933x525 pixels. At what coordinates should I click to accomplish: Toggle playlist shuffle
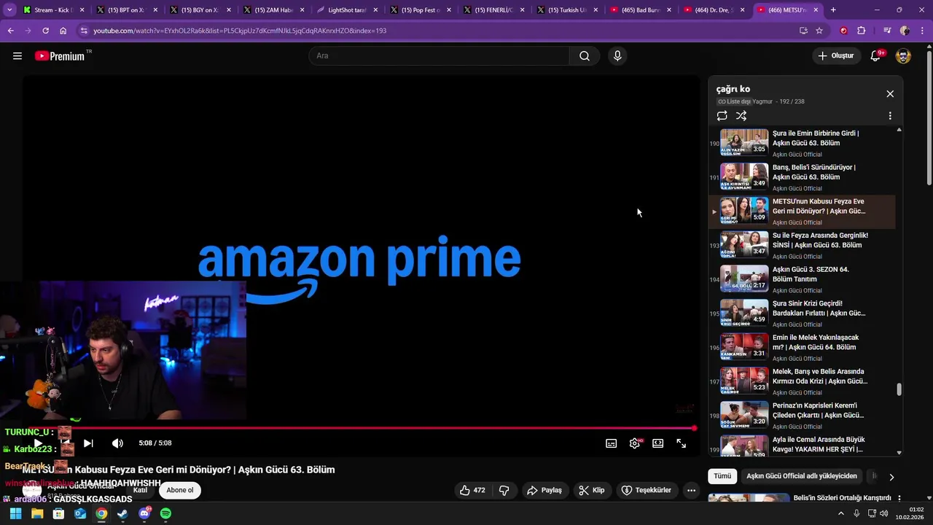click(741, 116)
